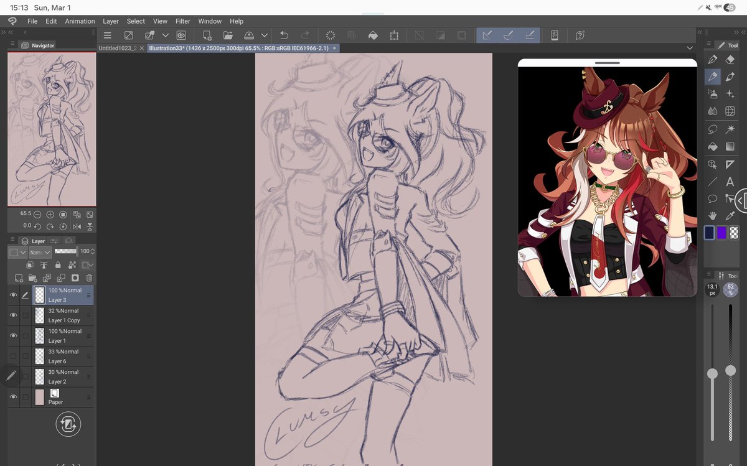Open the Edit menu
This screenshot has width=747, height=466.
pos(51,21)
